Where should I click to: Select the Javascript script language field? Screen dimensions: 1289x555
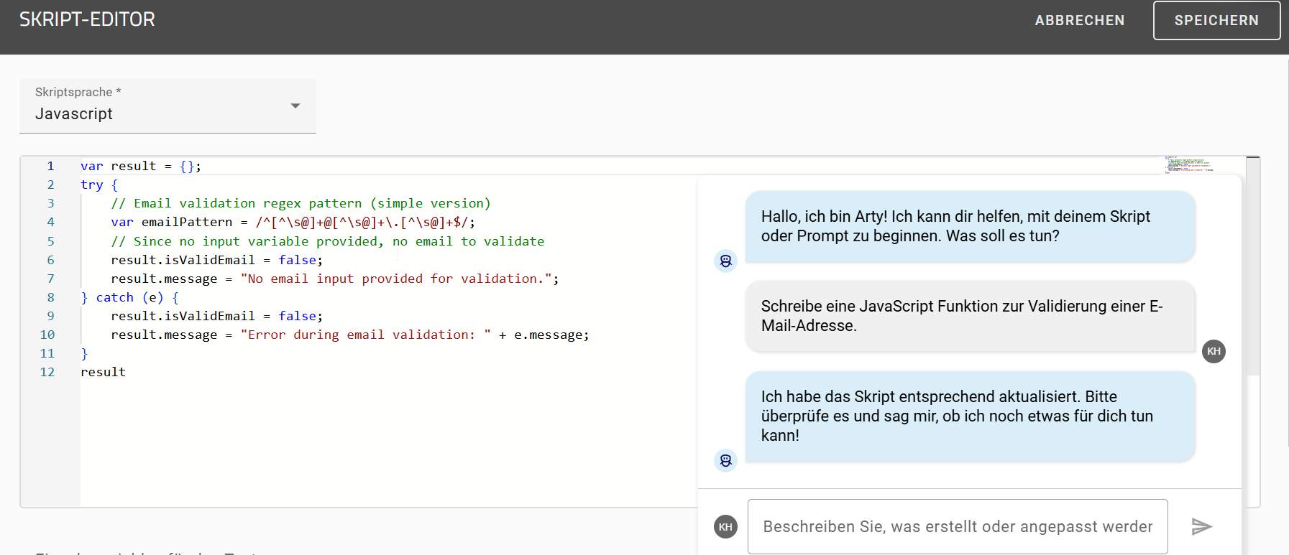pos(168,106)
